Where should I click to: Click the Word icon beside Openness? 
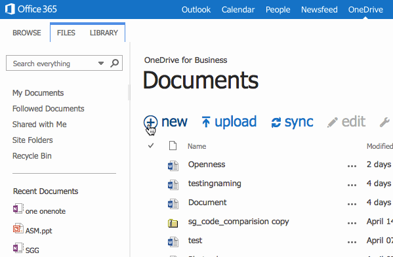(x=173, y=166)
